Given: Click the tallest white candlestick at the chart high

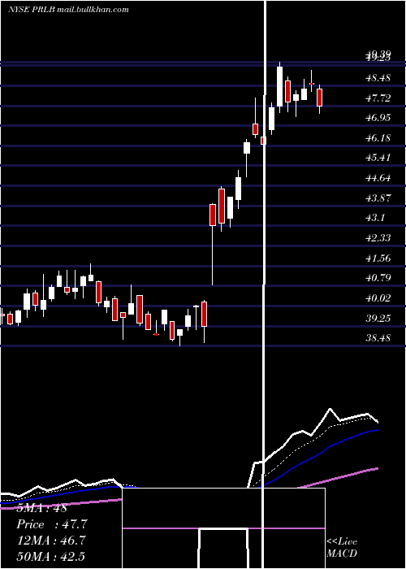Looking at the screenshot, I should [x=279, y=87].
